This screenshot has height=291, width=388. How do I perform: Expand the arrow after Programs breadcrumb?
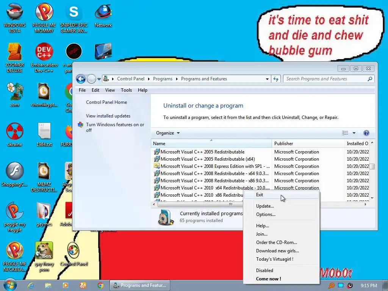pyautogui.click(x=177, y=79)
